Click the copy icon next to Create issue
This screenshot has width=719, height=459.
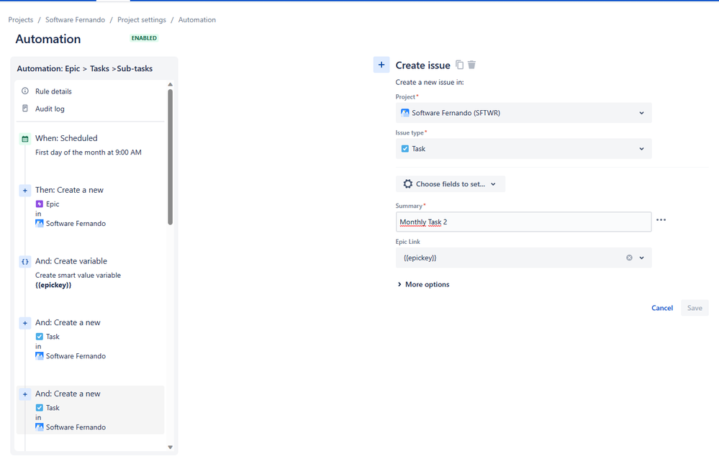pos(459,65)
